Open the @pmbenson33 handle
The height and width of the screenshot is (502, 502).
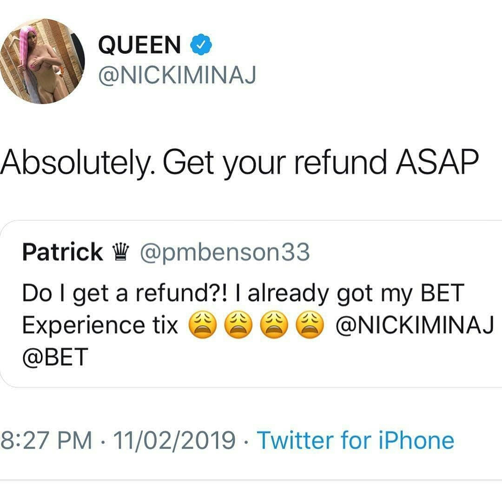[225, 253]
